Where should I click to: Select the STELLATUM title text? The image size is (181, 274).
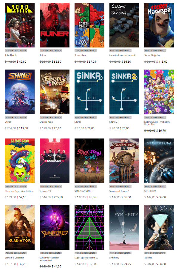pos(150,191)
